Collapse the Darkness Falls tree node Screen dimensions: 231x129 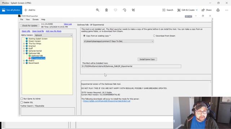24,53
